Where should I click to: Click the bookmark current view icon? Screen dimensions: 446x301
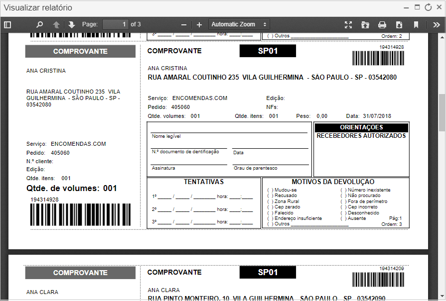(x=416, y=25)
